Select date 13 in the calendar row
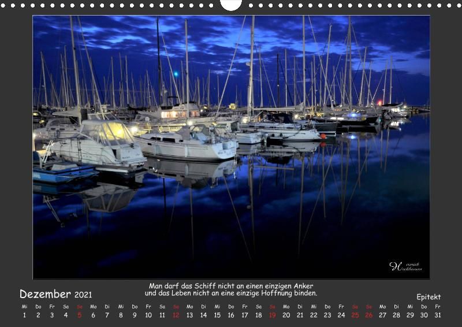Viewport: 462px width, 327px height. point(190,315)
